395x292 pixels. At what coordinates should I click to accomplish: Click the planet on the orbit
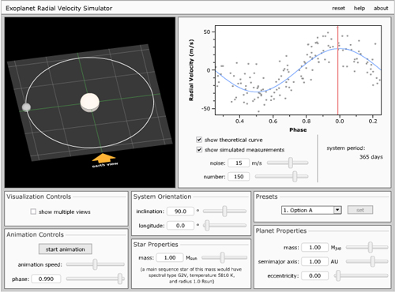[x=26, y=107]
